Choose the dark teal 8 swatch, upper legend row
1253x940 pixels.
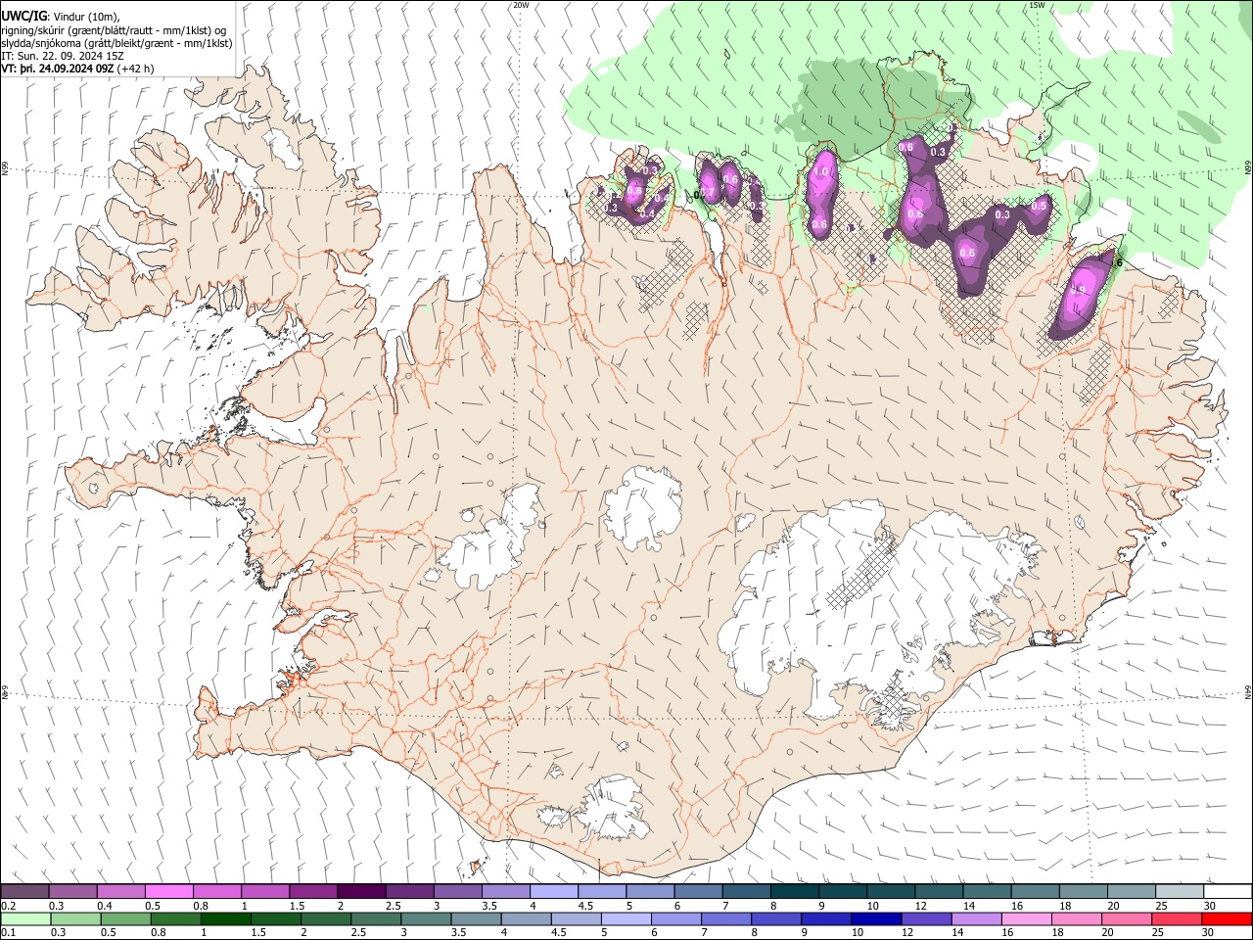(794, 891)
